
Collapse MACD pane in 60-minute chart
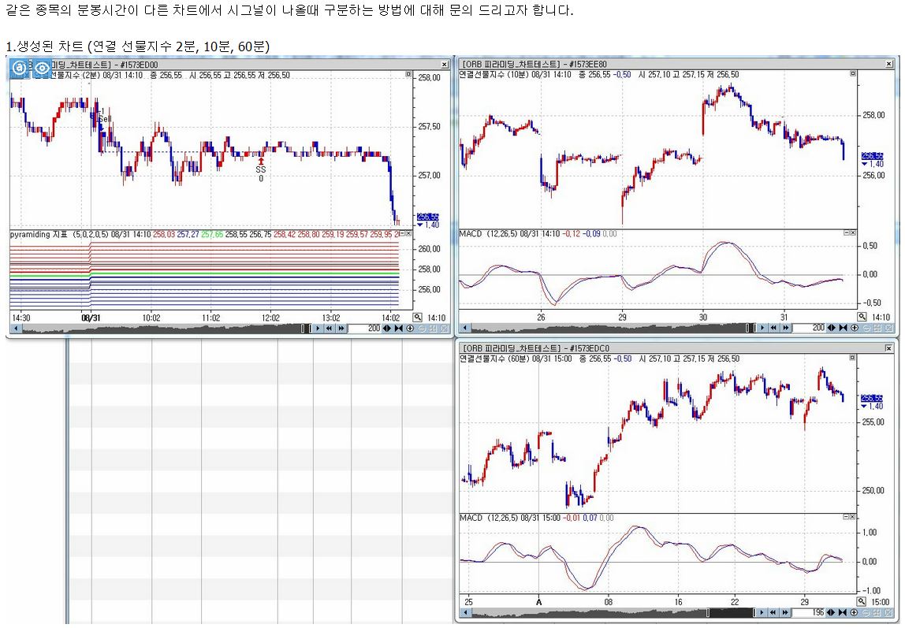[x=847, y=518]
